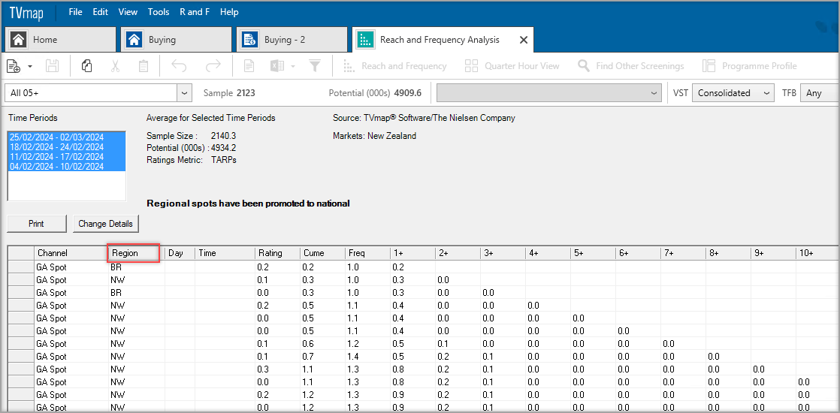840x413 pixels.
Task: Open the File menu
Action: click(x=76, y=12)
